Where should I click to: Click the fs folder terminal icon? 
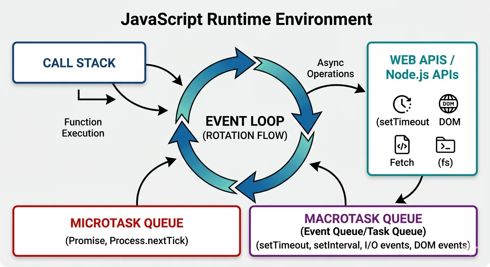click(x=445, y=144)
